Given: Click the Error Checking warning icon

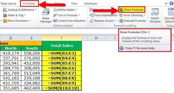Looking at the screenshot, I should [121, 15].
